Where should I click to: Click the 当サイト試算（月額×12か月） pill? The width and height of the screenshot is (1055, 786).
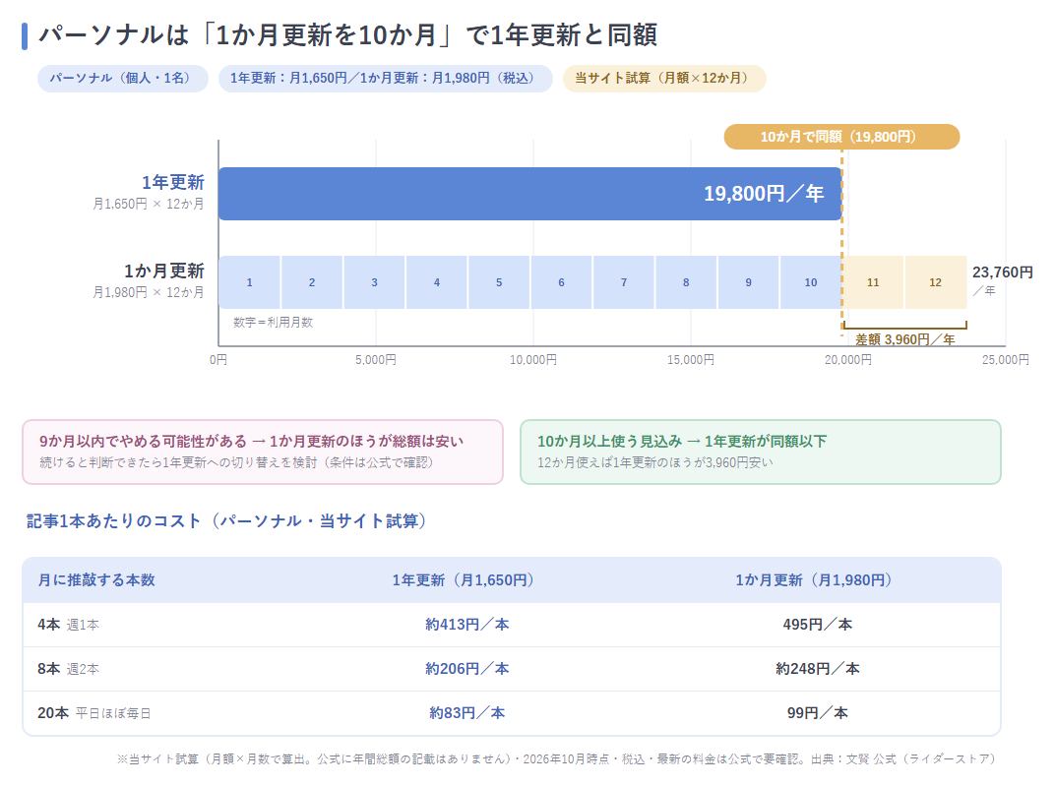[x=664, y=79]
